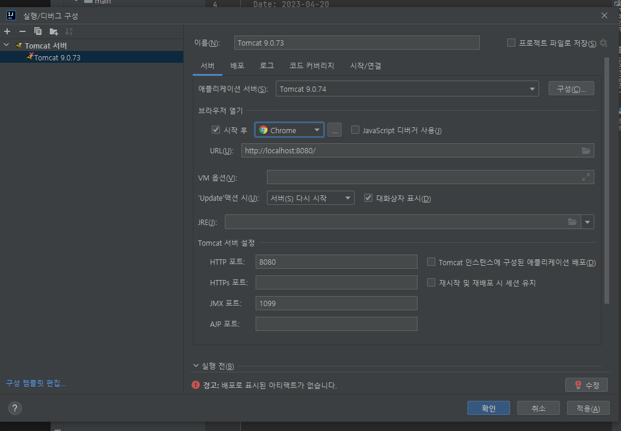Select Tomcat 9.0.73 in configuration tree
The width and height of the screenshot is (621, 431).
(x=91, y=57)
